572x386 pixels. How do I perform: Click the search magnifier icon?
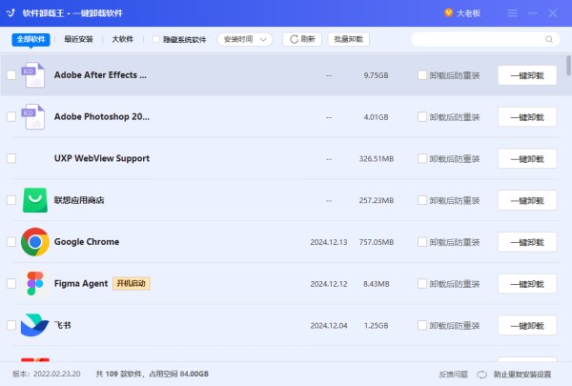[549, 39]
